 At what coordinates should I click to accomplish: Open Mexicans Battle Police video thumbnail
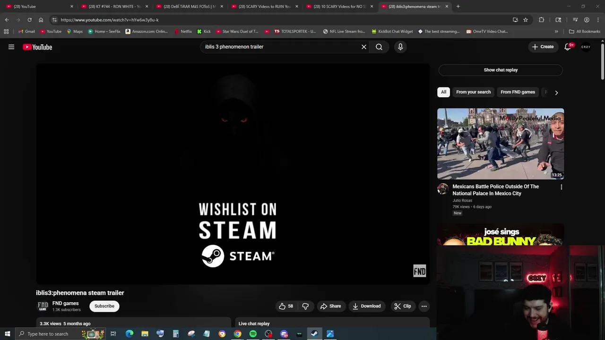(x=501, y=144)
